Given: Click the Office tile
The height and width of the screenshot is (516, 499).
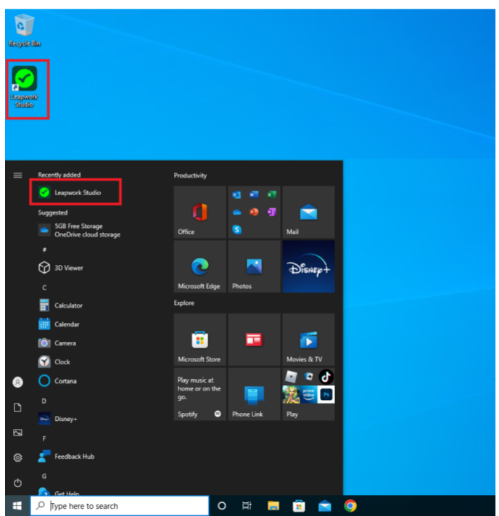Looking at the screenshot, I should click(199, 212).
